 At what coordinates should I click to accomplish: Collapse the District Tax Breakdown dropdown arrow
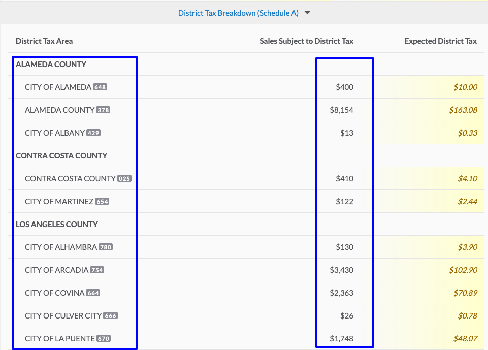(308, 13)
